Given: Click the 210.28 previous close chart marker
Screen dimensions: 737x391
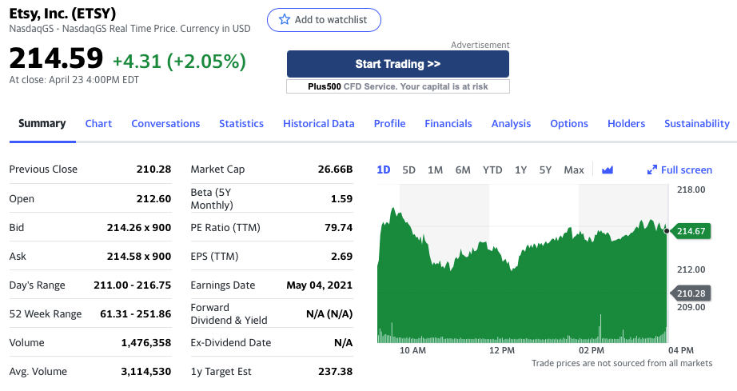Looking at the screenshot, I should [691, 293].
